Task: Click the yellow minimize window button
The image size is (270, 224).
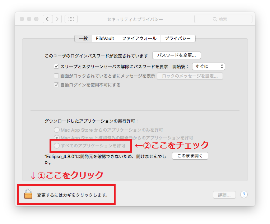Action: [x=29, y=19]
